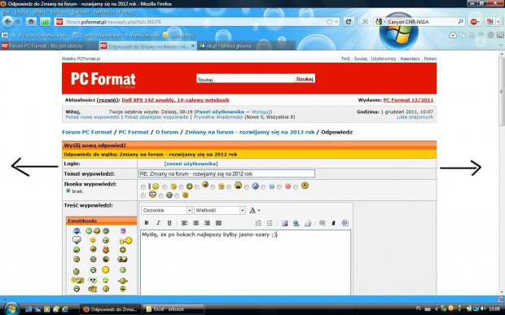The width and height of the screenshot is (505, 315).
Task: Apply italic formatting to text
Action: (x=158, y=223)
